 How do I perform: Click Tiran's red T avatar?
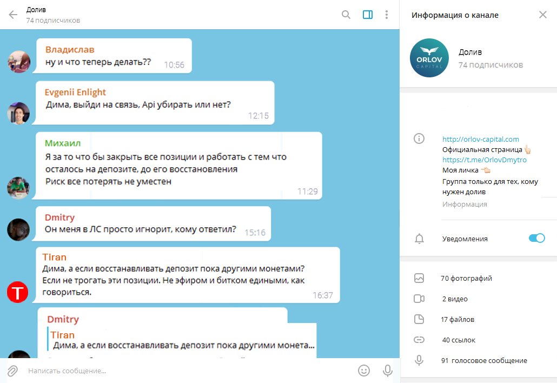tap(17, 292)
